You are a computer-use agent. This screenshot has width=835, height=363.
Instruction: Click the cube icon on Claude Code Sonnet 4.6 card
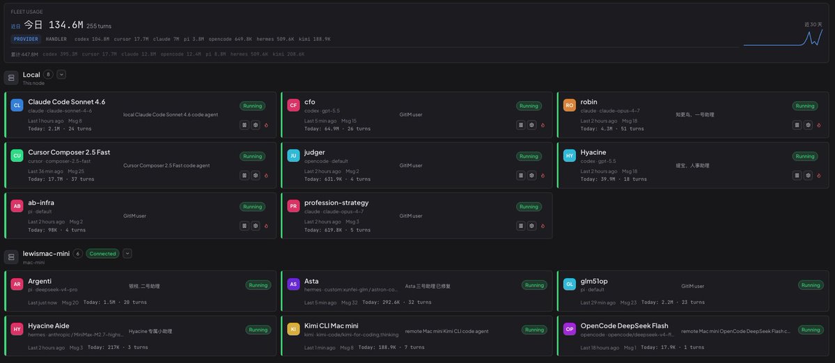[x=256, y=125]
